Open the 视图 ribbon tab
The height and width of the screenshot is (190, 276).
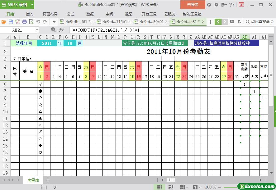click(128, 14)
